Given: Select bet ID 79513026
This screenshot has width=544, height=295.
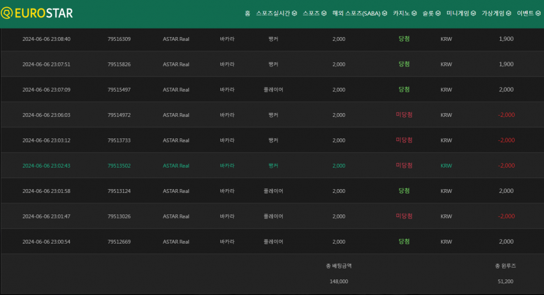Looking at the screenshot, I should [119, 216].
